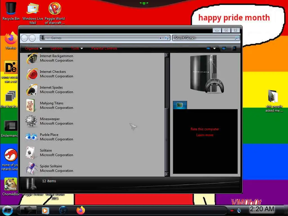
Task: Open the ChomikBox desktop icon
Action: 11,184
